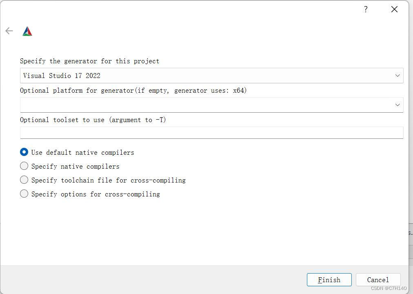Screen dimensions: 413x294
Task: Enable Specify toolchain file for cross-compiling
Action: pos(24,180)
